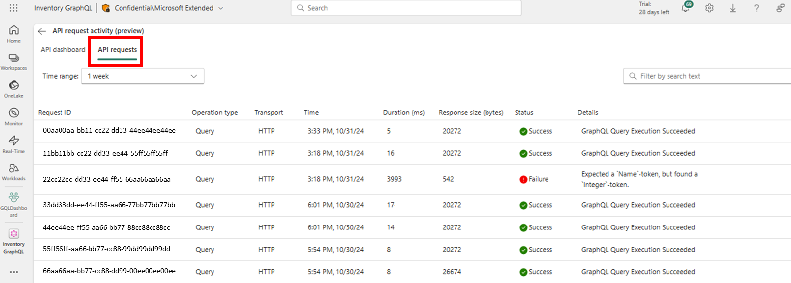Click duration value 3993

point(394,179)
